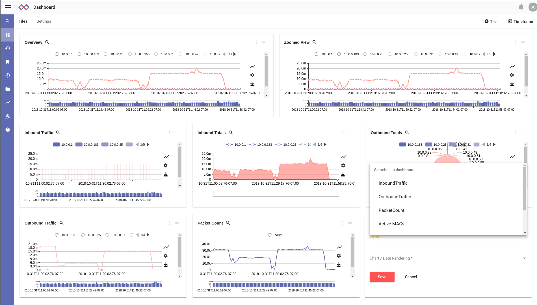
Task: Go to next Inbound Totals legend page
Action: 325,145
